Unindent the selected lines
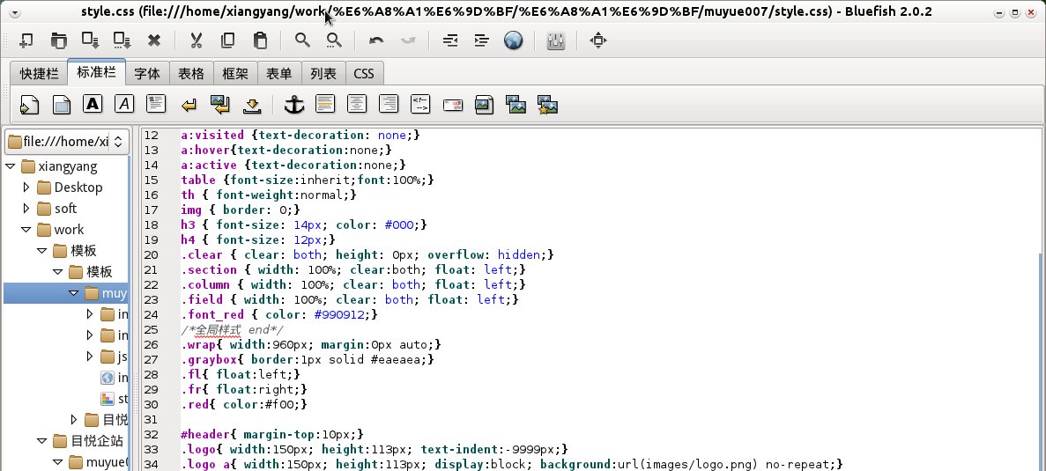Screen dimensions: 1046x471 point(450,40)
